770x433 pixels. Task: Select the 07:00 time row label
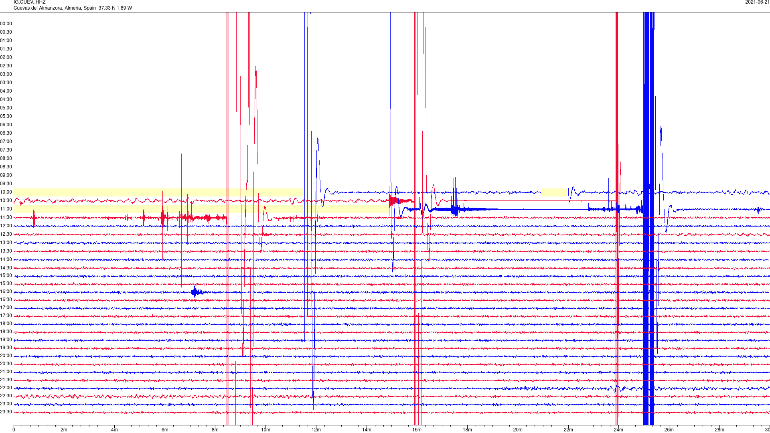pos(6,142)
